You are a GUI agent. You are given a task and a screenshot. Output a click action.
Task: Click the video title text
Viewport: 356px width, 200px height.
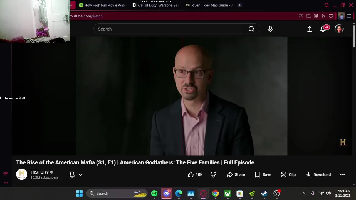(135, 162)
